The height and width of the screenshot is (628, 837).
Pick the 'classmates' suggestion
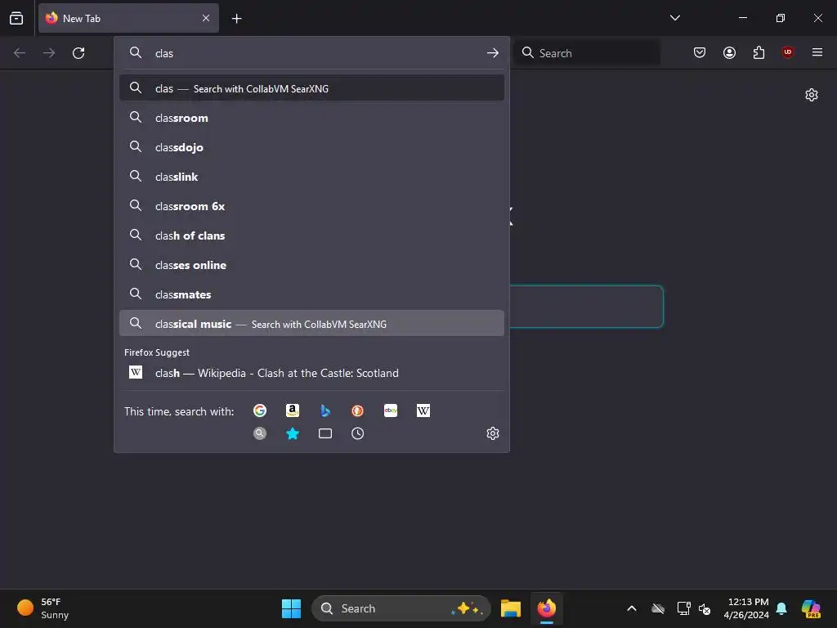311,294
